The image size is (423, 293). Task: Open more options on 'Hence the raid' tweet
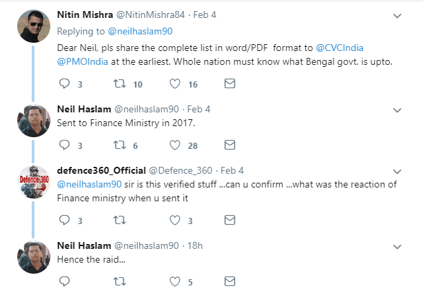tap(397, 245)
